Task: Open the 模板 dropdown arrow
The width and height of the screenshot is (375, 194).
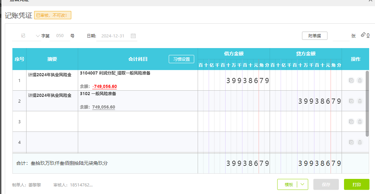Action: [x=302, y=184]
